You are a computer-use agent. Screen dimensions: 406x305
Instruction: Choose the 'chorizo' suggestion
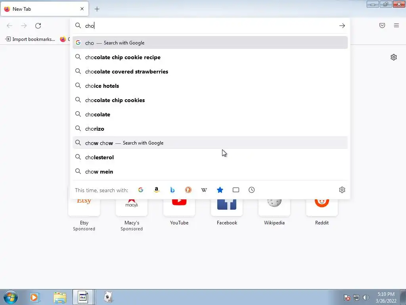[210, 128]
